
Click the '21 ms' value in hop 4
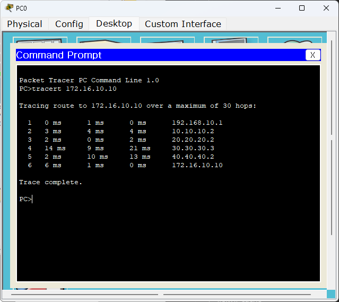140,148
